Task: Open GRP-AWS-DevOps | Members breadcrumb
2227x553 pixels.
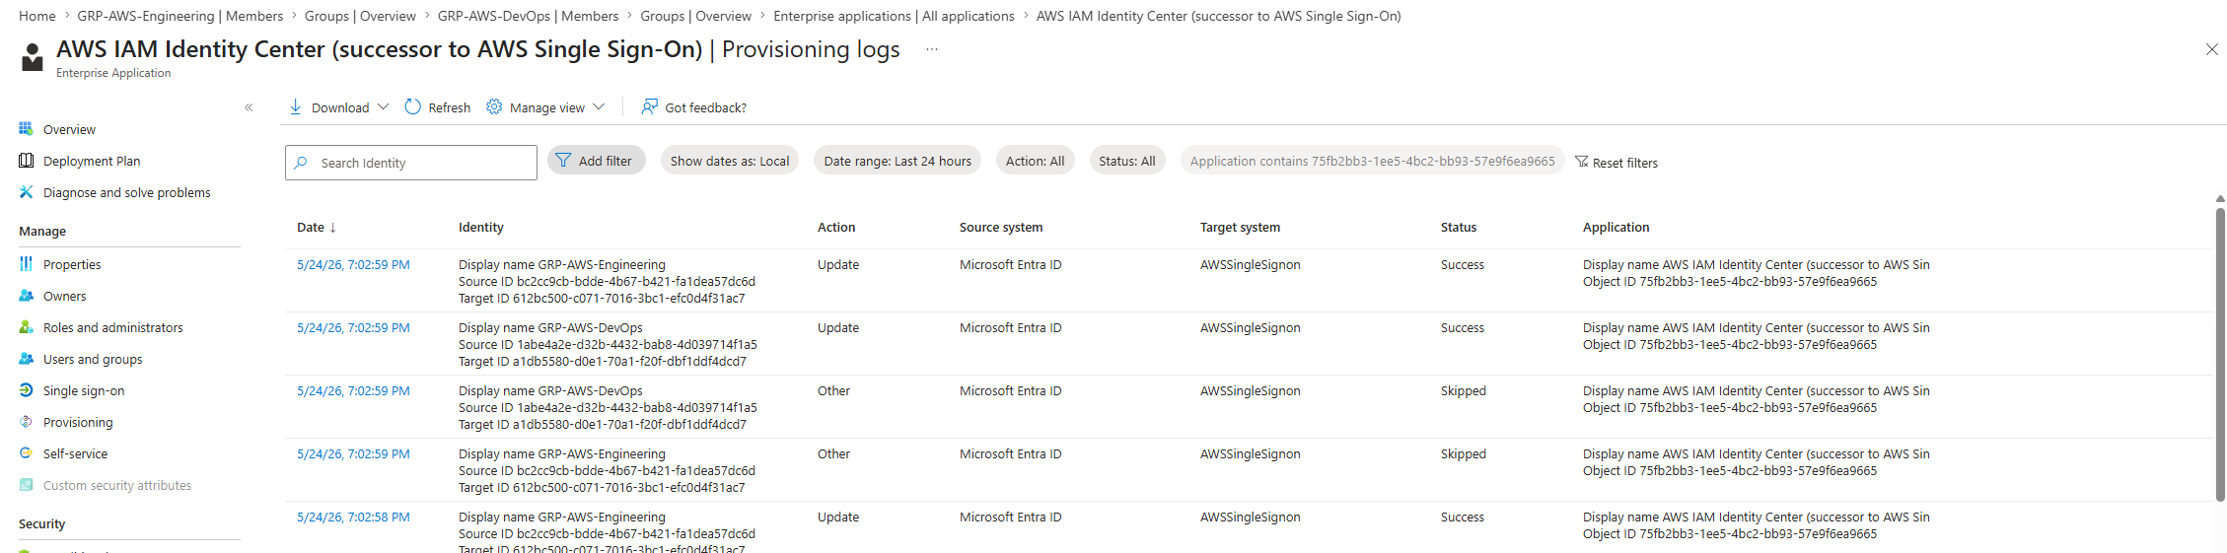Action: point(529,16)
